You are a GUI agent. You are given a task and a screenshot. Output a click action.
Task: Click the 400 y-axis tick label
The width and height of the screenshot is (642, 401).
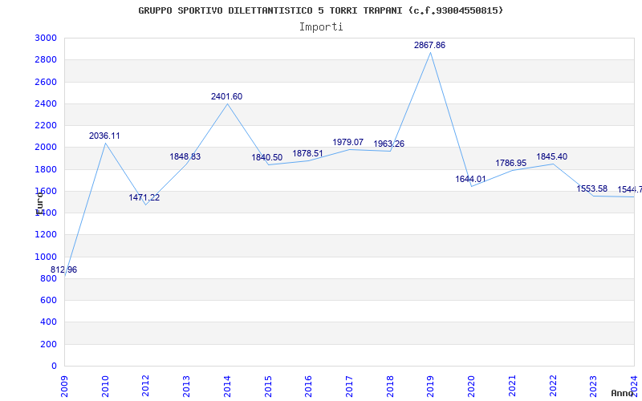(51, 322)
